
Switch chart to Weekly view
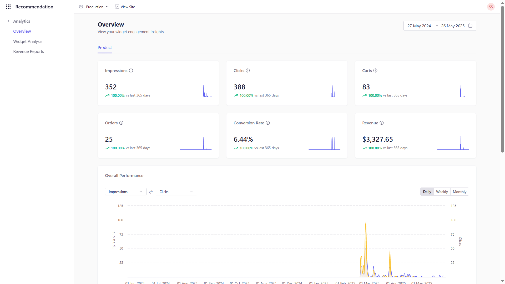(x=442, y=192)
